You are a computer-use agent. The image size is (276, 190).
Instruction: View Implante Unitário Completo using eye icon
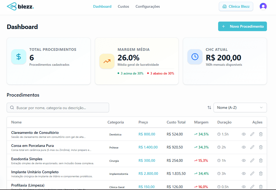243,174
